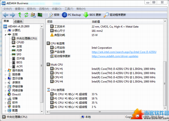Collapse the 主板 tree node
Screen dimensions: 169x121
pyautogui.click(x=5, y=35)
